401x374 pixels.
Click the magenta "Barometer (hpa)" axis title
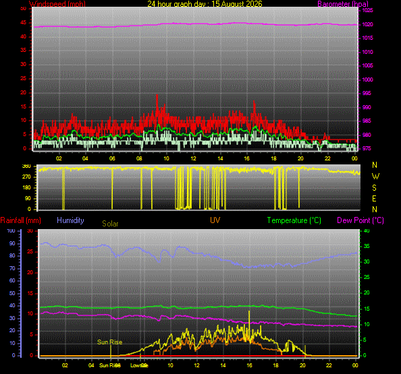(x=343, y=4)
